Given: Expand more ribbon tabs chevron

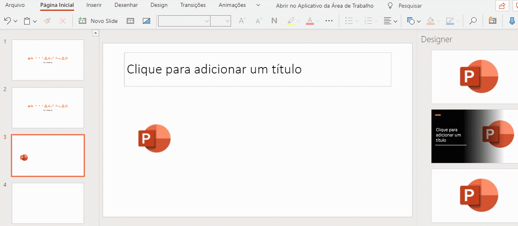Looking at the screenshot, I should [x=258, y=5].
